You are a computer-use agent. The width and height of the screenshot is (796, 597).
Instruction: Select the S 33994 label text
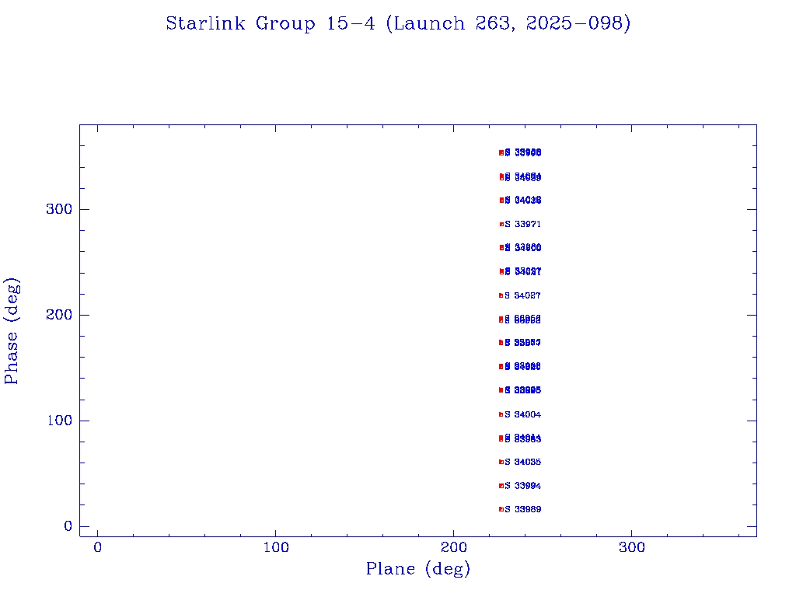pos(523,486)
